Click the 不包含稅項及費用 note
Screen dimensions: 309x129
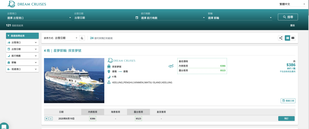[288, 72]
